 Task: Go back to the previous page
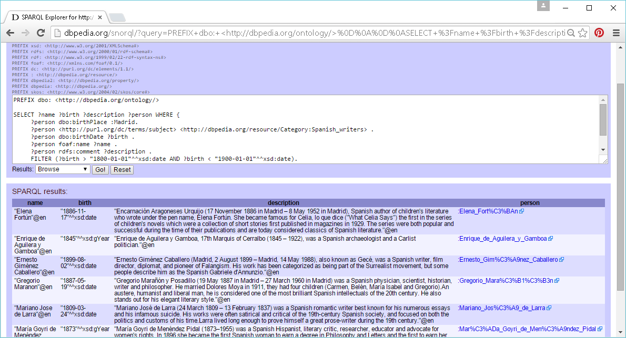(x=11, y=33)
